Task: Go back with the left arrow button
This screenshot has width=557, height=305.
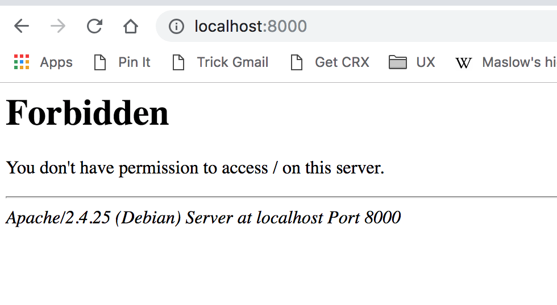Action: click(x=22, y=26)
